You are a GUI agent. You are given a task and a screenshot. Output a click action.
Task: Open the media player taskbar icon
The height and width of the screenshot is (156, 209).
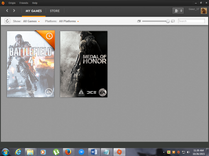(x=43, y=152)
